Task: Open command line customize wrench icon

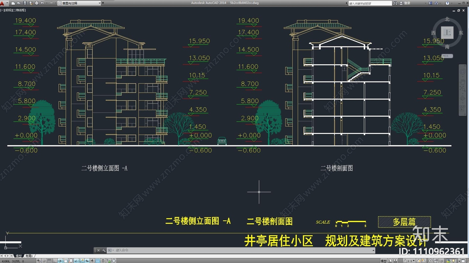Action: click(104, 250)
